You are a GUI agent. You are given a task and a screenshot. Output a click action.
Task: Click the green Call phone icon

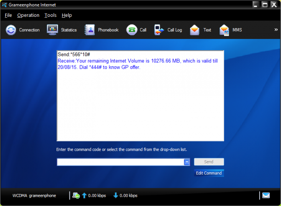(x=132, y=30)
